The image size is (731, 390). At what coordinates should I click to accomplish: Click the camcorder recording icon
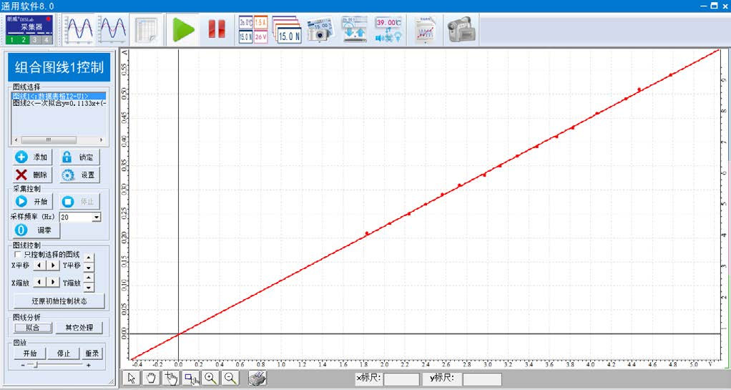click(461, 30)
